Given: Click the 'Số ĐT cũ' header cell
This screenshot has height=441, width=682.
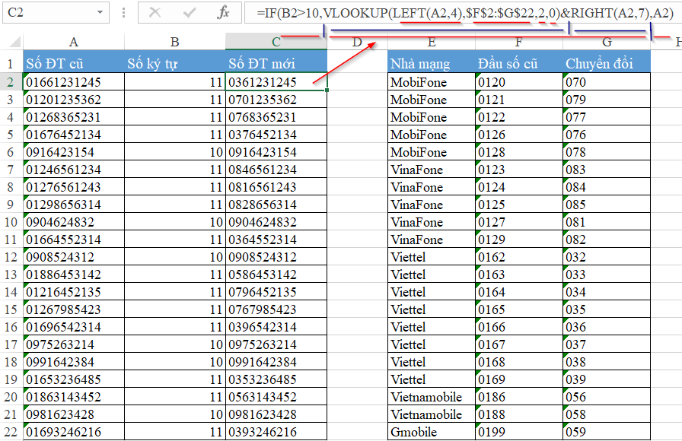Looking at the screenshot, I should (x=74, y=64).
